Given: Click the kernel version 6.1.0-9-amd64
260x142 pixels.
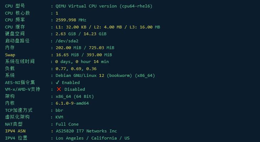Looking at the screenshot, I should tap(72, 103).
